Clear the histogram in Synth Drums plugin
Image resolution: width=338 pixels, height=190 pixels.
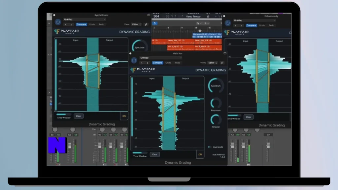[79, 116]
